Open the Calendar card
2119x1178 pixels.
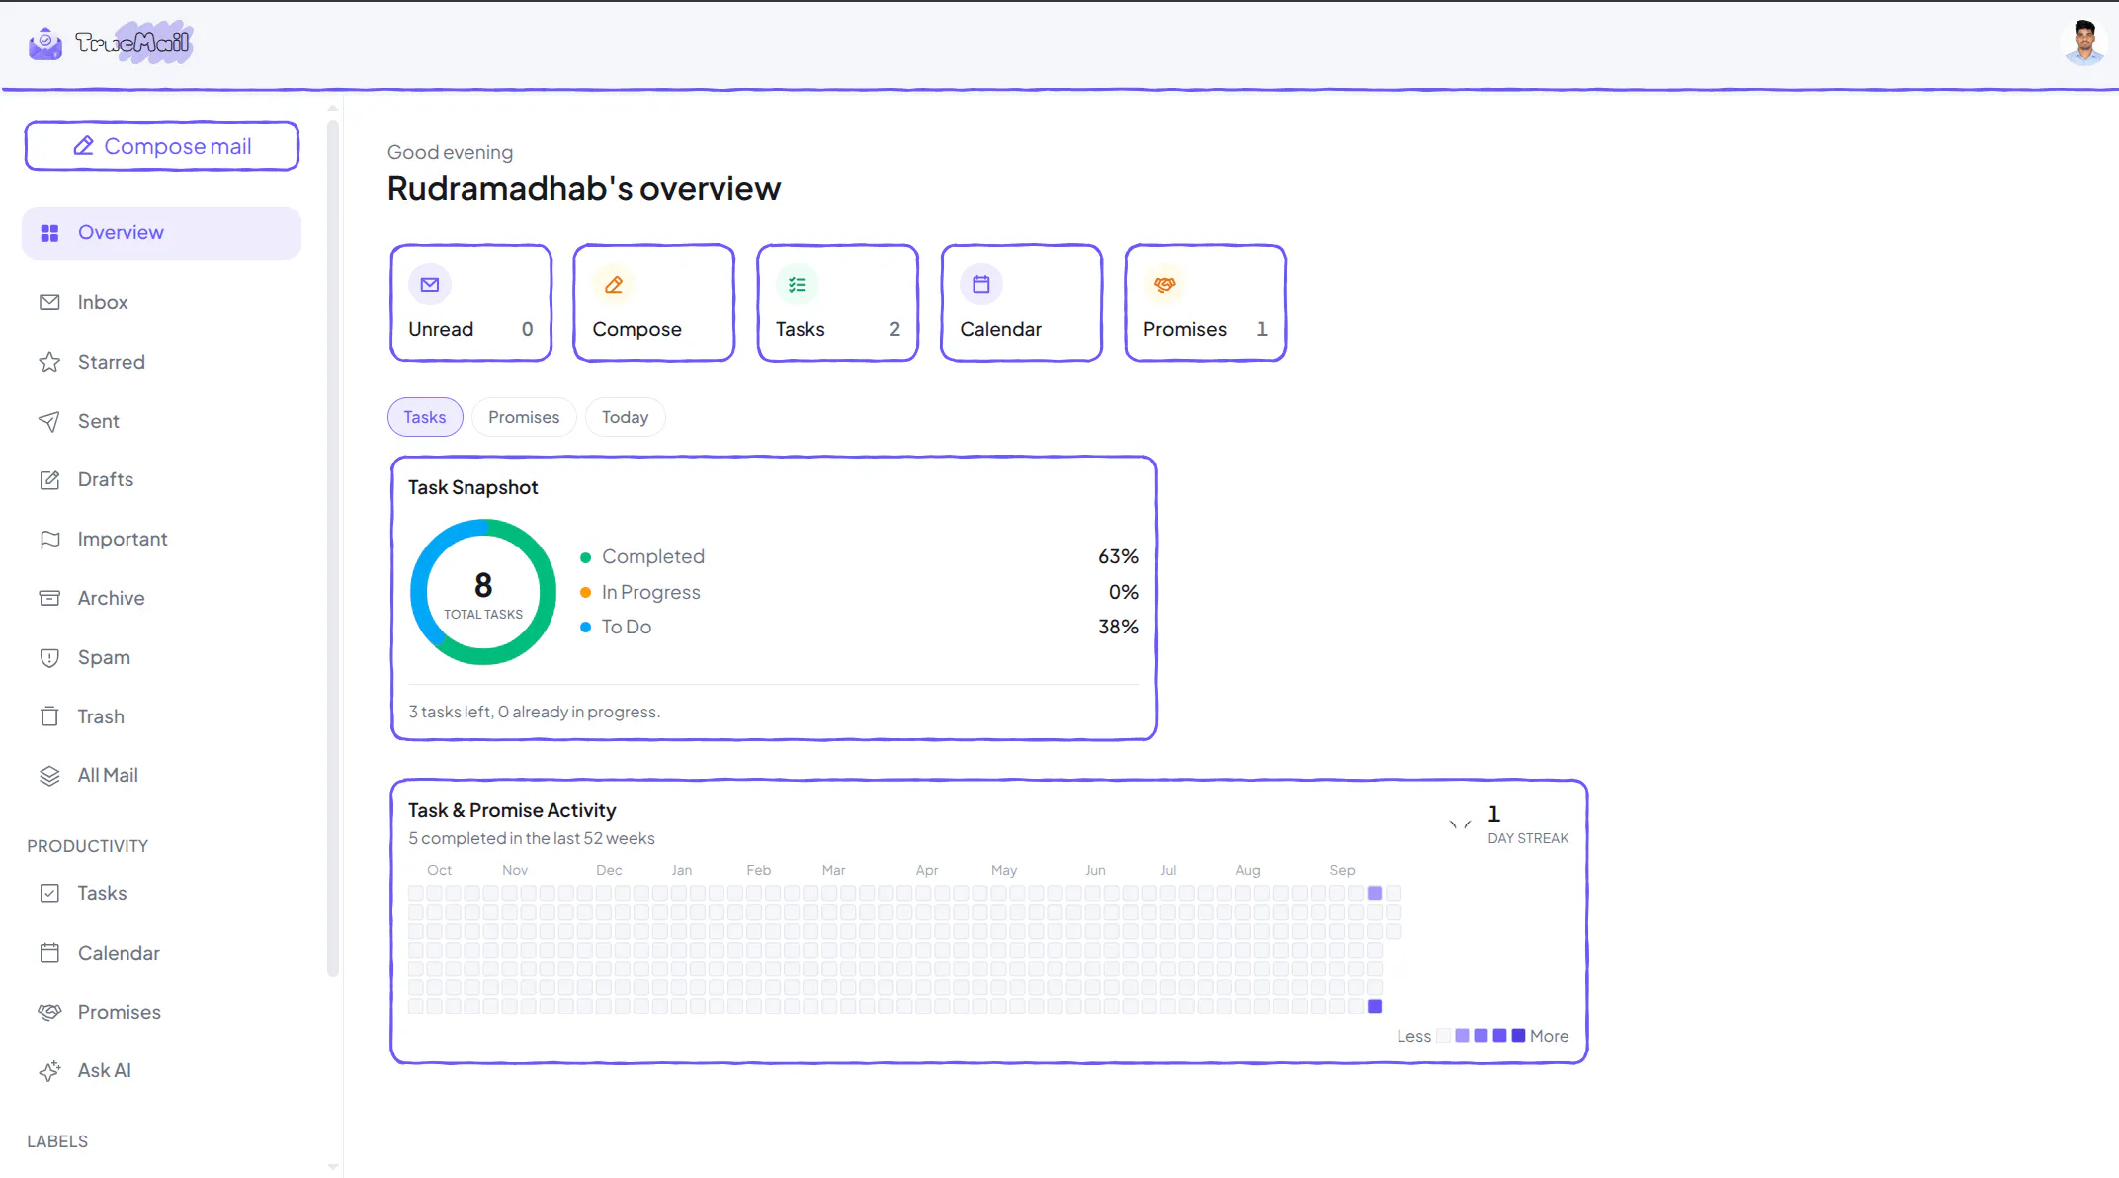point(1022,303)
